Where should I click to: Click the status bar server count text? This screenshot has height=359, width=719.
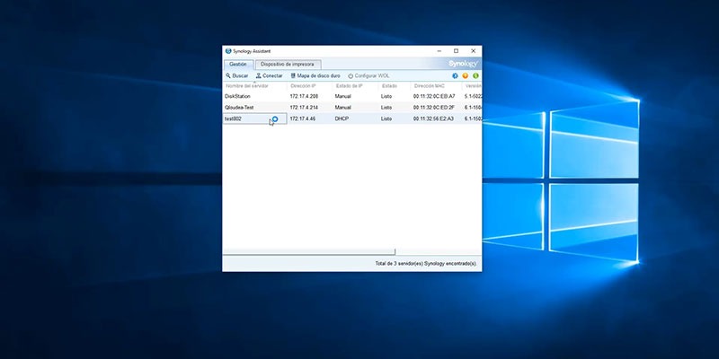[426, 264]
